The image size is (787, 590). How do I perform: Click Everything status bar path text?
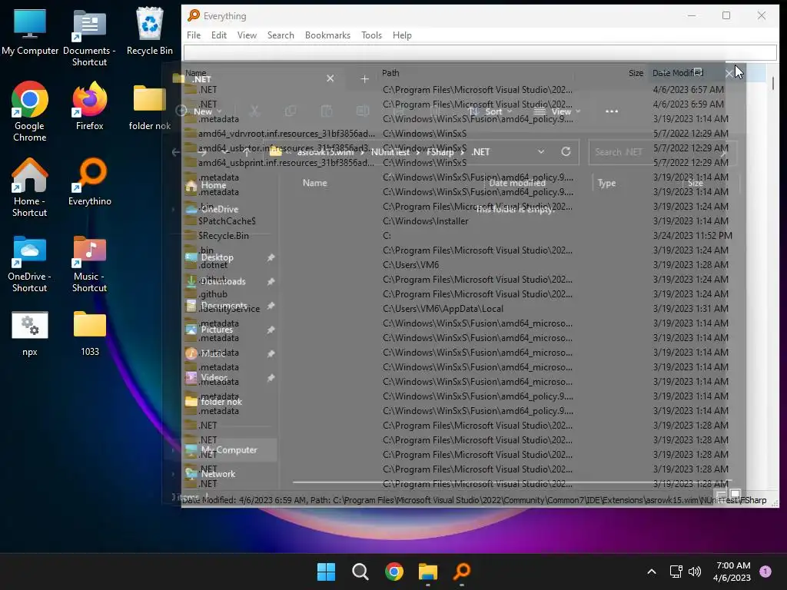[473, 500]
